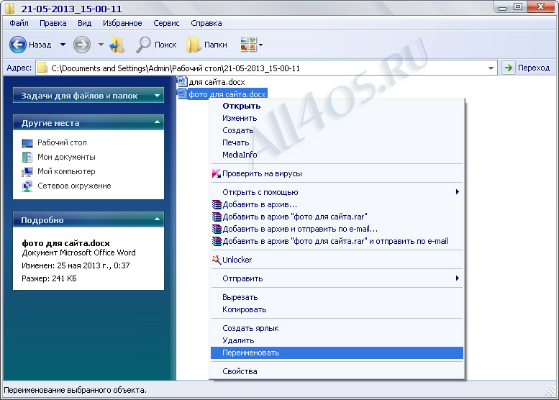The height and width of the screenshot is (400, 559).
Task: Select file name фото для сайта.docx
Action: [227, 94]
